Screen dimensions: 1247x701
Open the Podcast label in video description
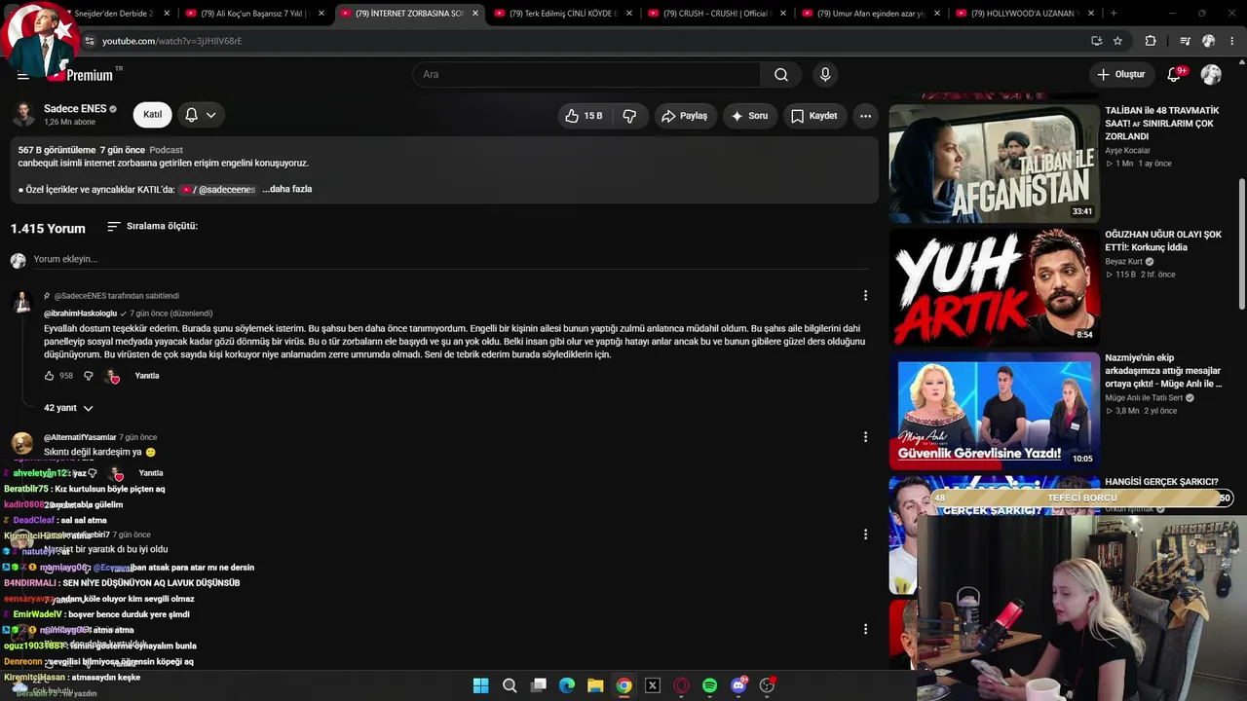pyautogui.click(x=167, y=150)
